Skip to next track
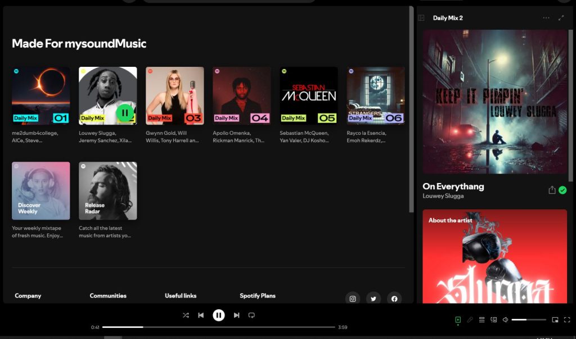Screen dimensions: 576x339 237,315
